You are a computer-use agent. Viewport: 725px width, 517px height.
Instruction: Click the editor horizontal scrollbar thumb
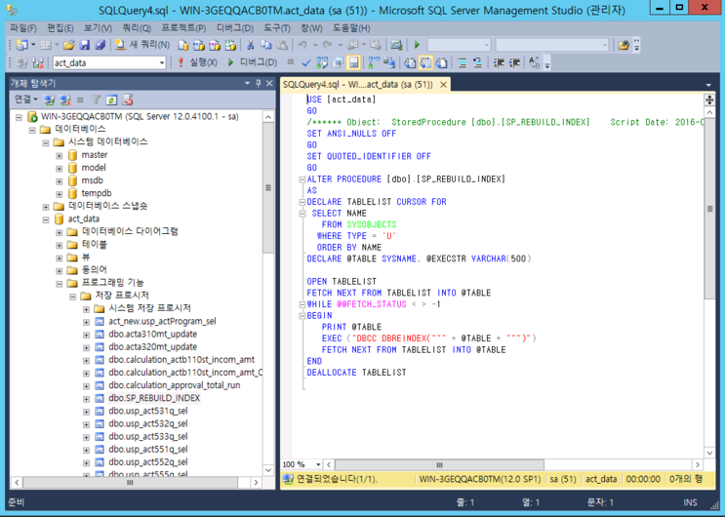[x=439, y=464]
